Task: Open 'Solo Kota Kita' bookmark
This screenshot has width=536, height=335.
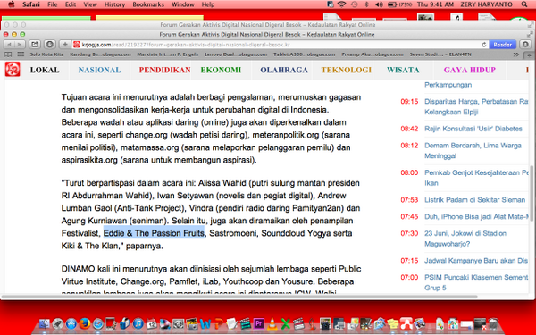Action: pyautogui.click(x=46, y=54)
